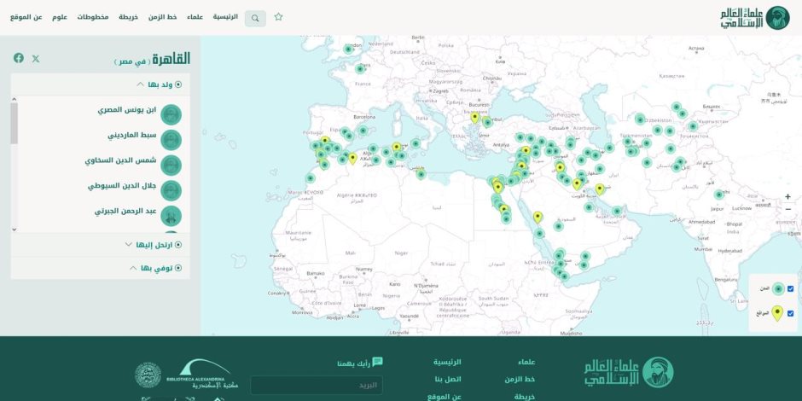
Task: Click the footer link علماء
Action: [526, 362]
